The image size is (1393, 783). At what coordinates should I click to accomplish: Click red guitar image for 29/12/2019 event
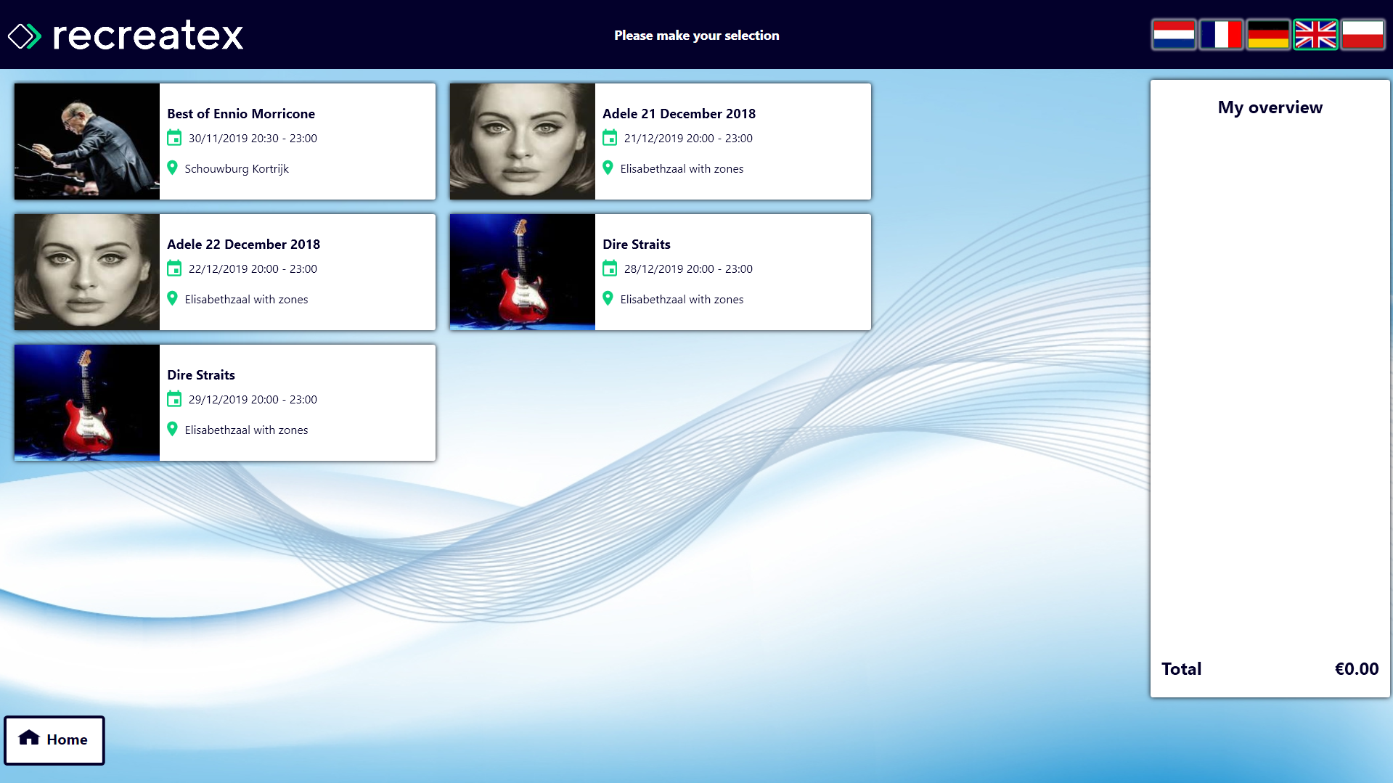87,403
